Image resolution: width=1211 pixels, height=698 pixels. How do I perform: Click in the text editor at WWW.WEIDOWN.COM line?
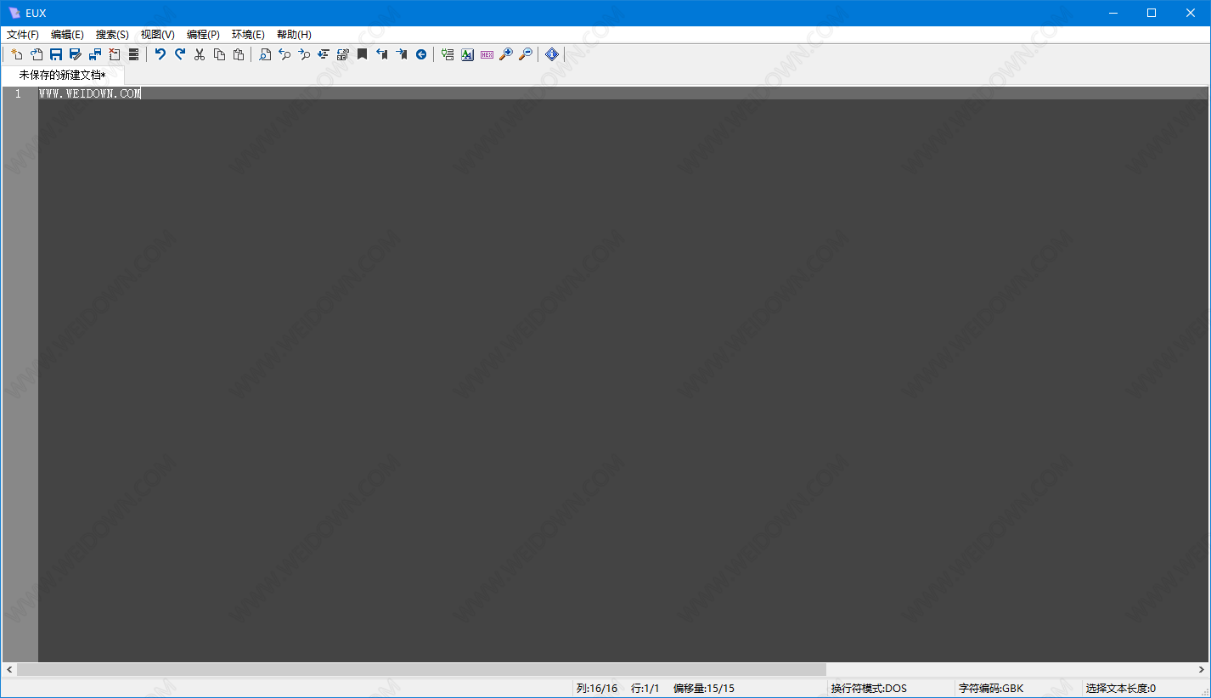(89, 94)
